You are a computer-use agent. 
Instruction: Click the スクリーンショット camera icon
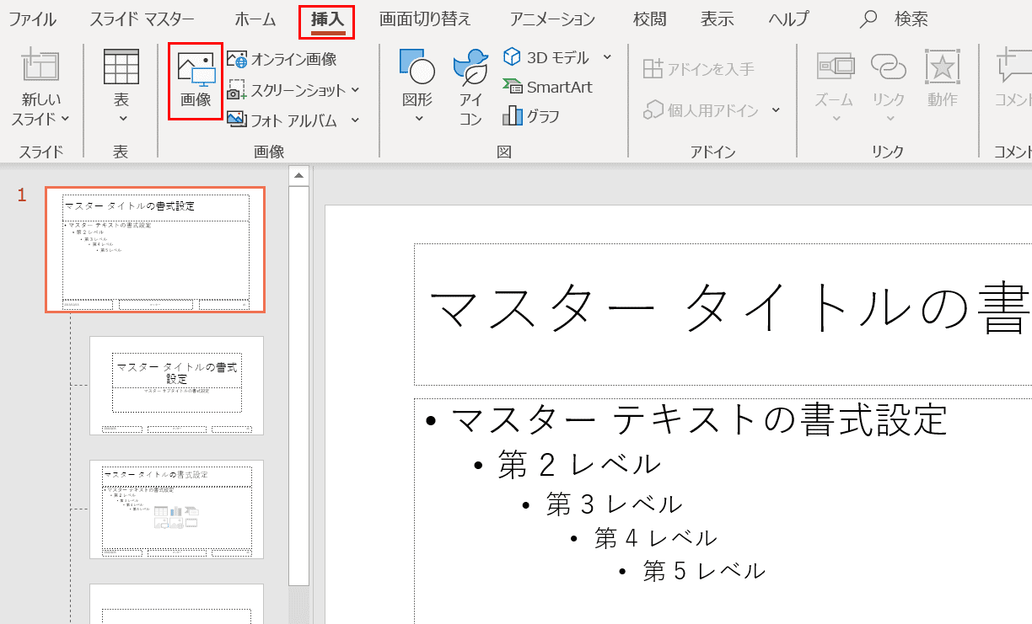(236, 89)
